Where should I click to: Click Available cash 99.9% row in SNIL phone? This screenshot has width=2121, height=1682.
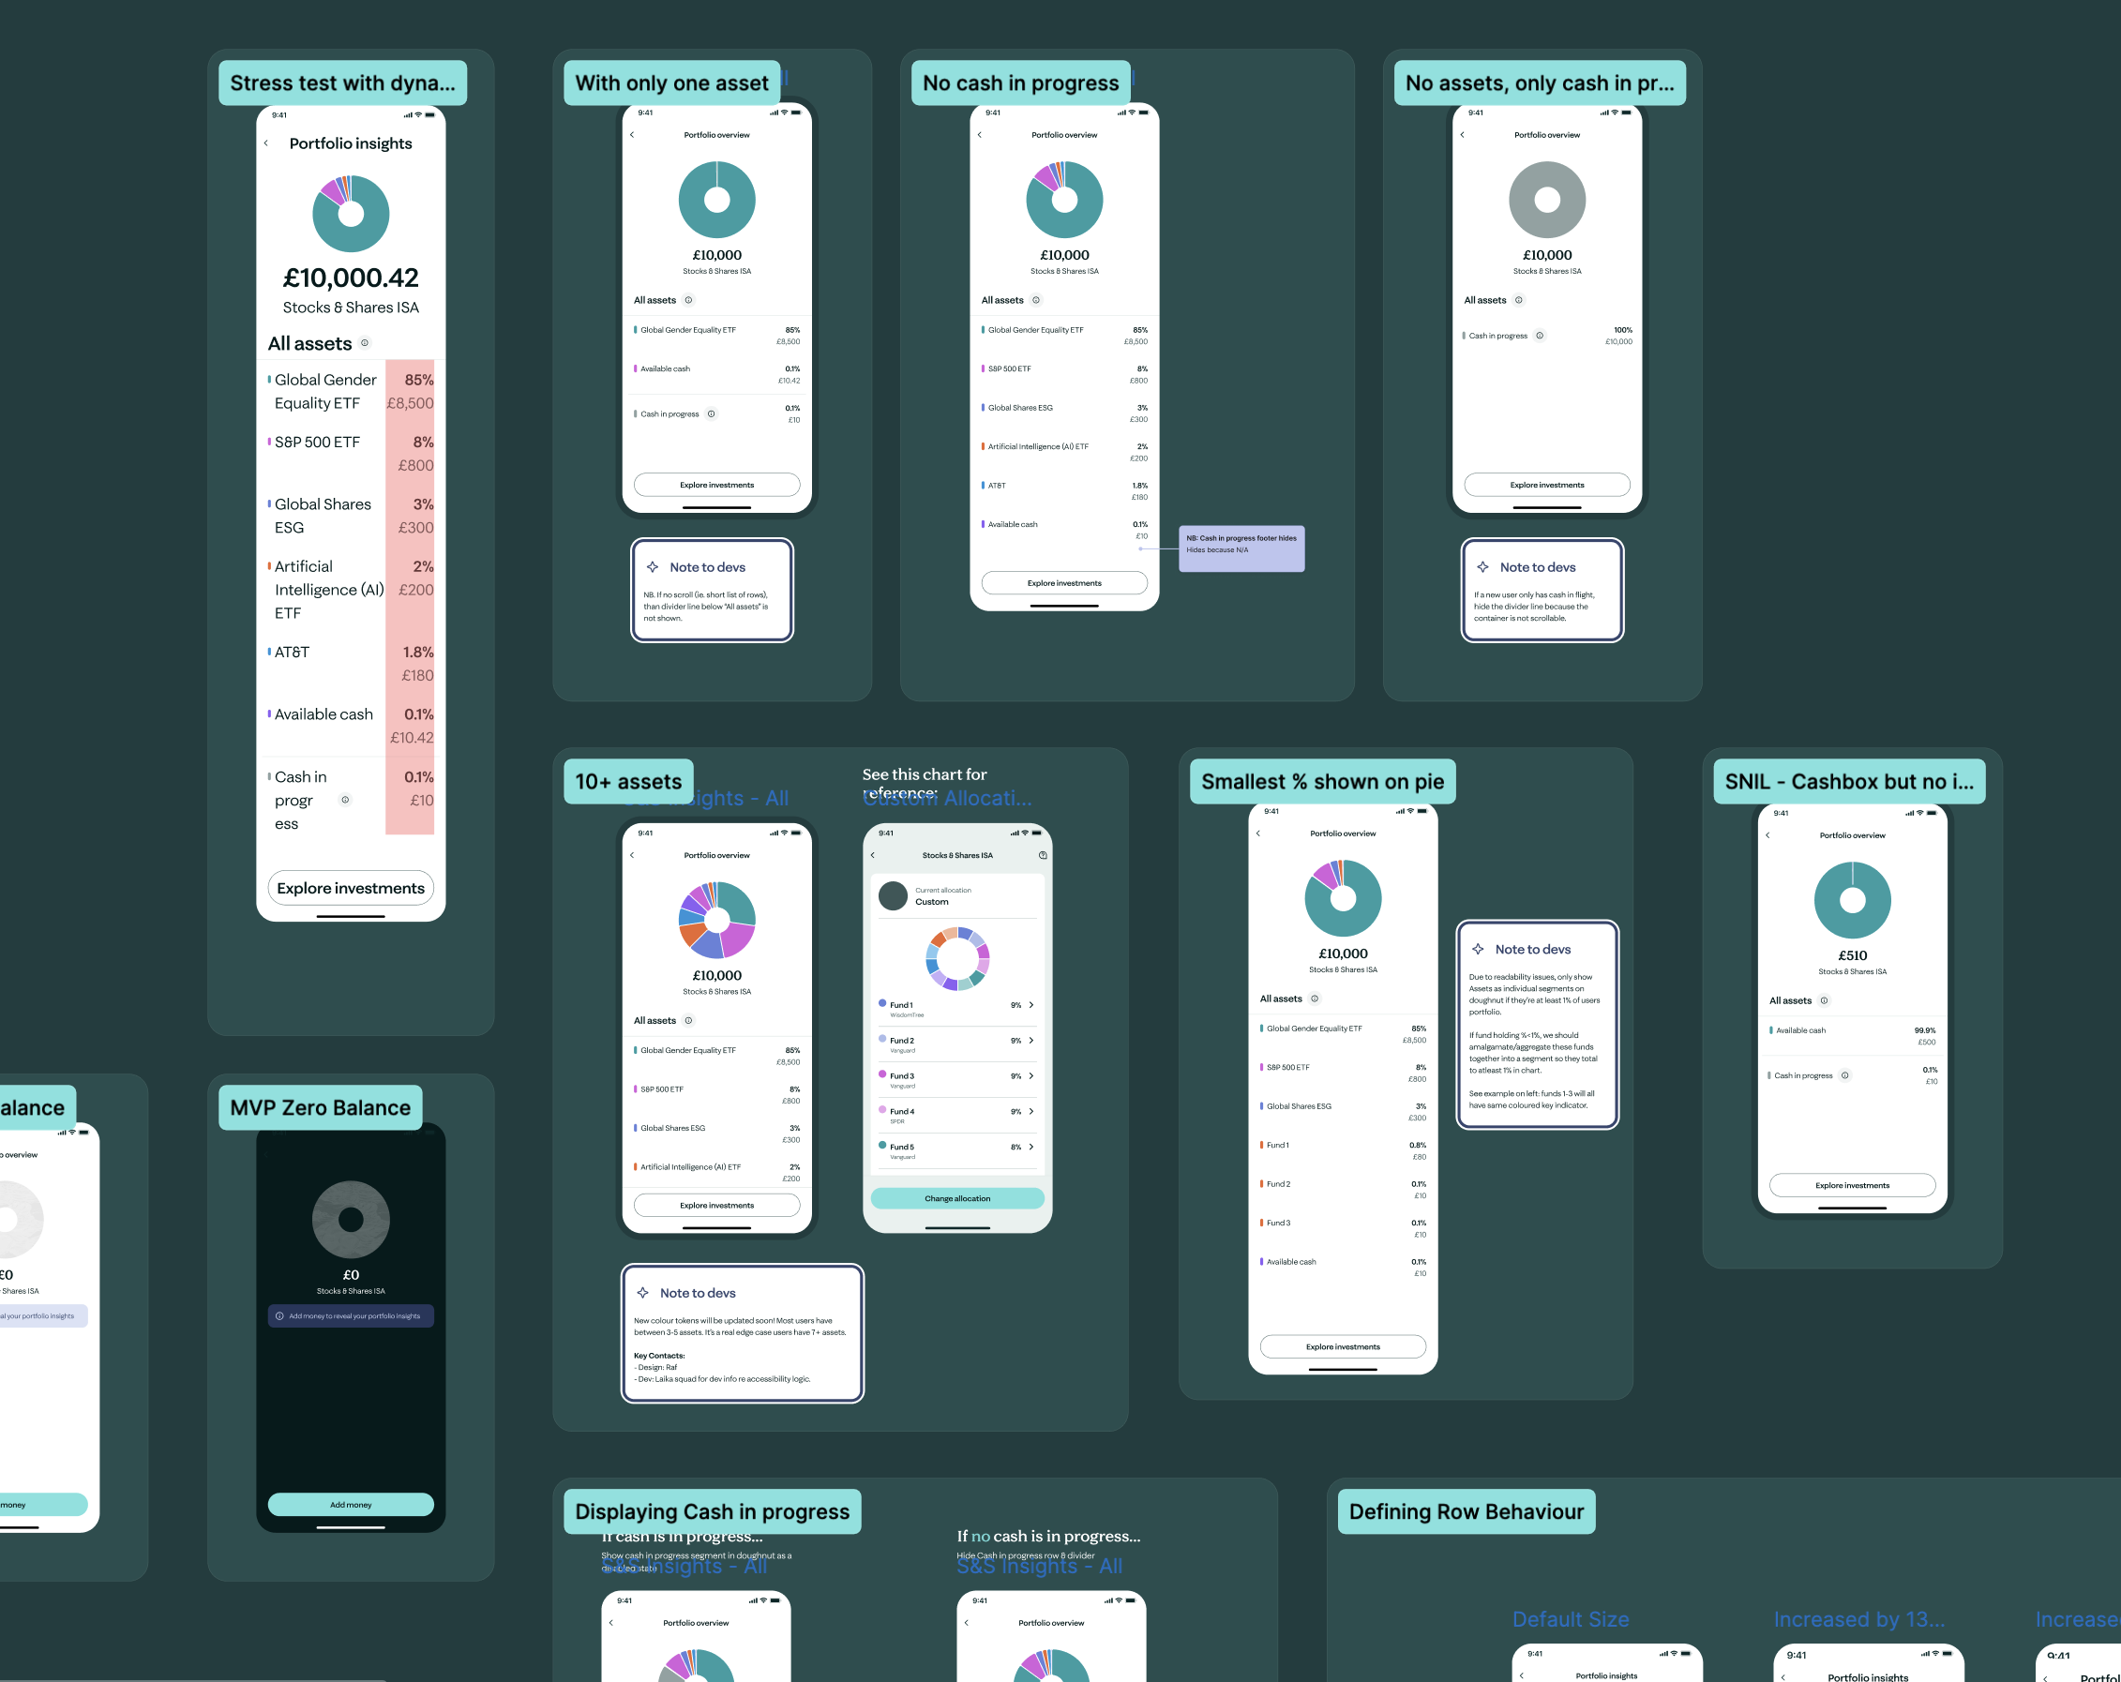pos(1853,1036)
